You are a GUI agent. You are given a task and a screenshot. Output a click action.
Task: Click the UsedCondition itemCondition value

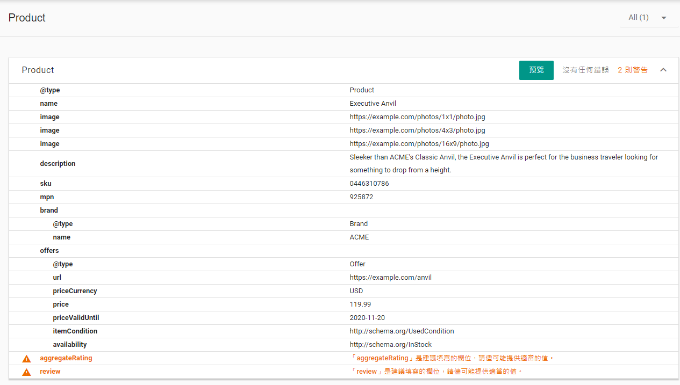click(x=402, y=331)
